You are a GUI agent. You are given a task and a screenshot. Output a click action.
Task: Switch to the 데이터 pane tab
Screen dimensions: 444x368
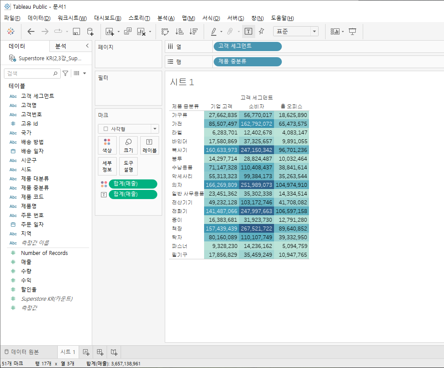pyautogui.click(x=17, y=46)
